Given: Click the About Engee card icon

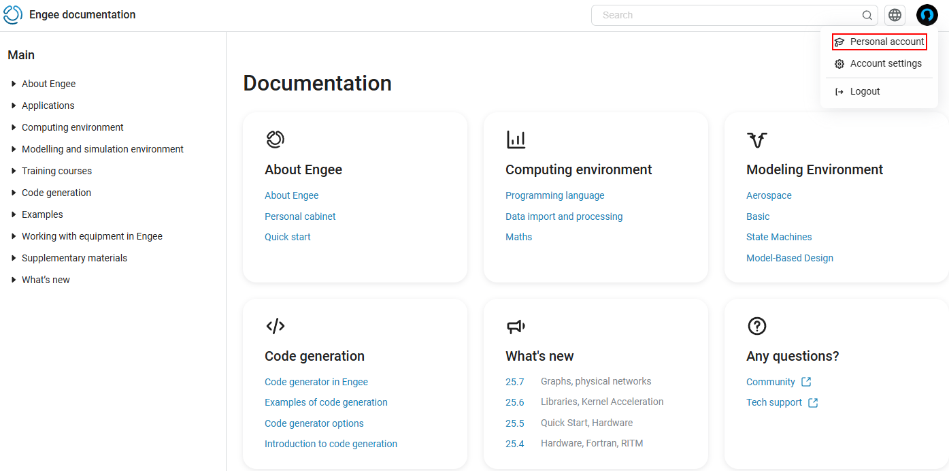Looking at the screenshot, I should [275, 140].
